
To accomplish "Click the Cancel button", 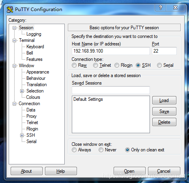I will 164,171.
